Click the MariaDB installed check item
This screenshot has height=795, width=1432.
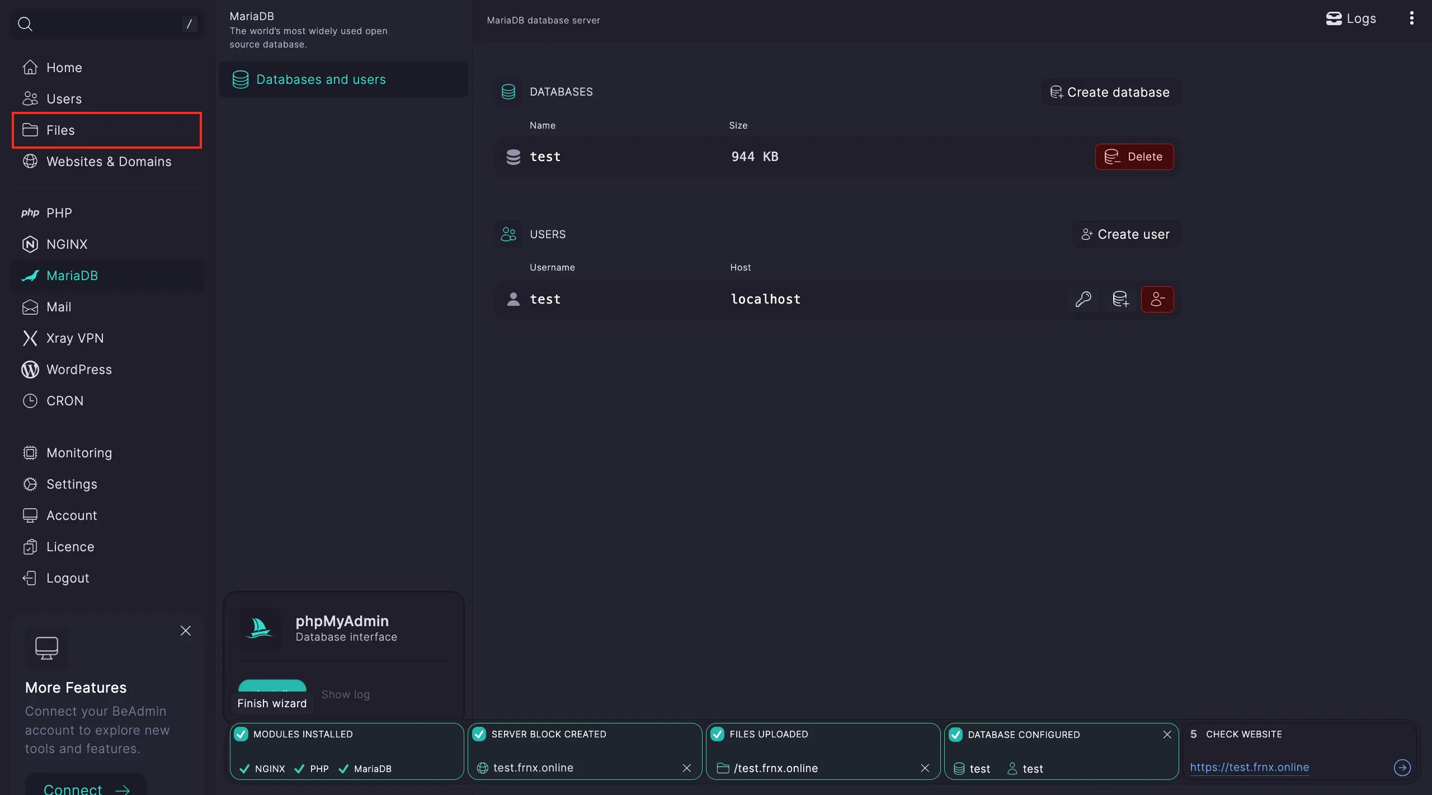click(x=365, y=769)
